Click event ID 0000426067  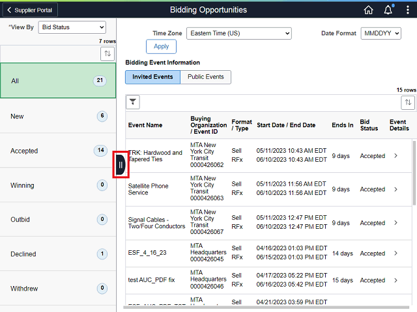(x=207, y=232)
